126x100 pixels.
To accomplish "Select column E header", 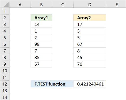I will (x=116, y=5).
